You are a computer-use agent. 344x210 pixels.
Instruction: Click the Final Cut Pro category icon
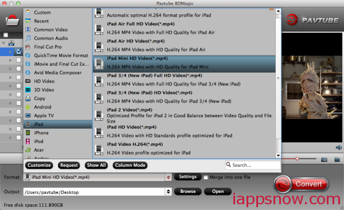click(28, 47)
